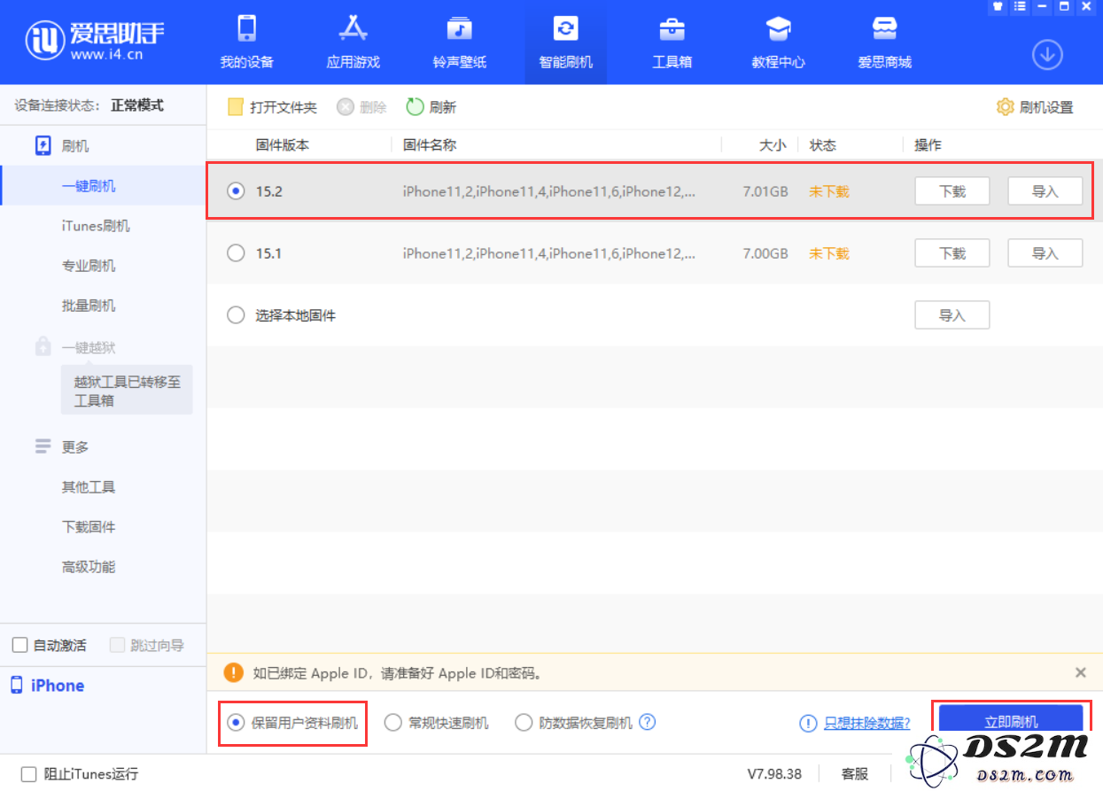Click 打开文件夹 in the toolbar
1103x791 pixels.
(272, 107)
